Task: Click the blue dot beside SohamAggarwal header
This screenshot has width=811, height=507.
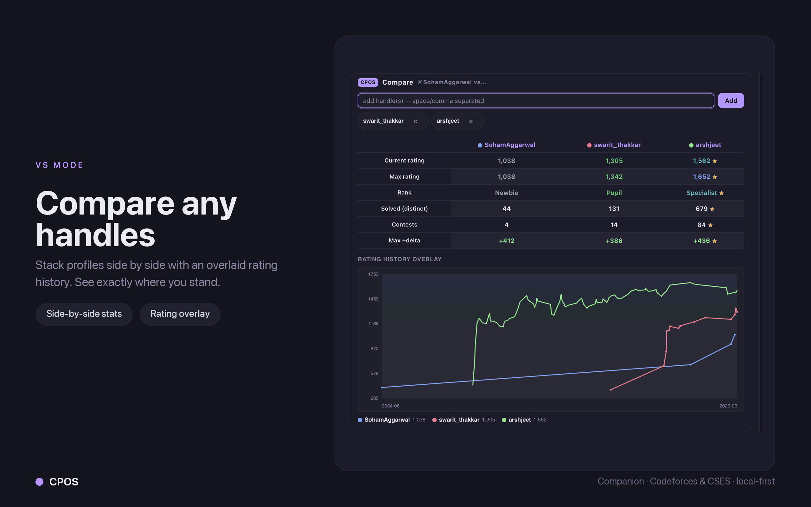Action: [480, 145]
